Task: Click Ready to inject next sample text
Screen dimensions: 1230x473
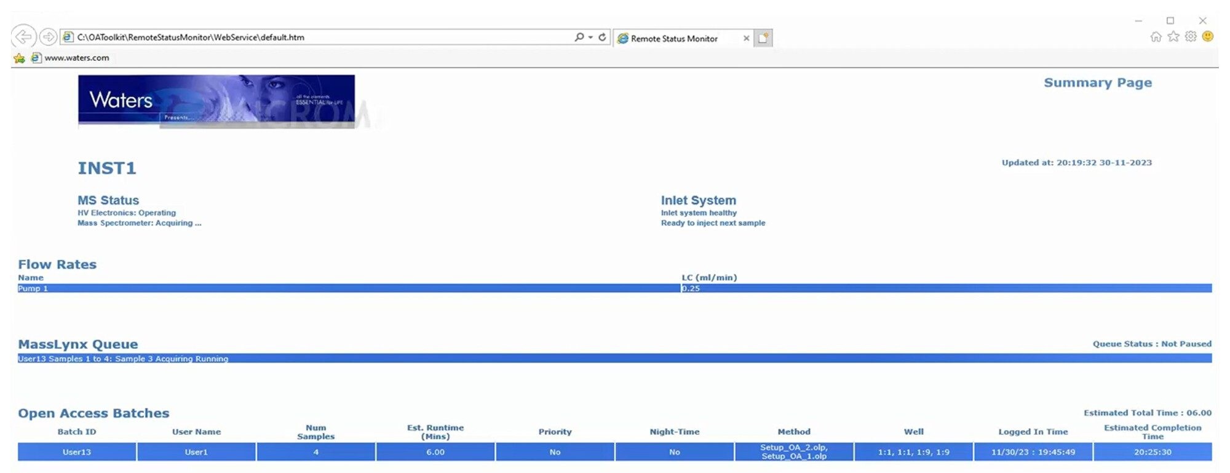Action: pos(713,223)
